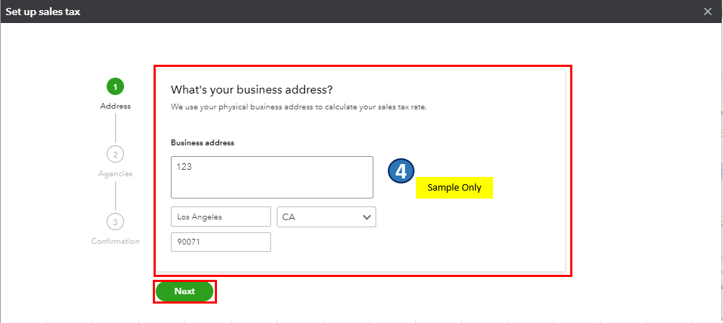Focus the street address box containing 123

272,177
